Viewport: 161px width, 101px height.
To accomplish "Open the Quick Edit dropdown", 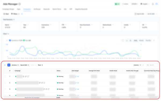I will 25,65.
